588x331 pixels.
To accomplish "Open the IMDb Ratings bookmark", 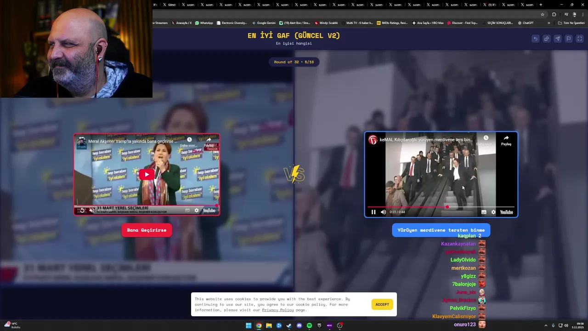I will 392,23.
